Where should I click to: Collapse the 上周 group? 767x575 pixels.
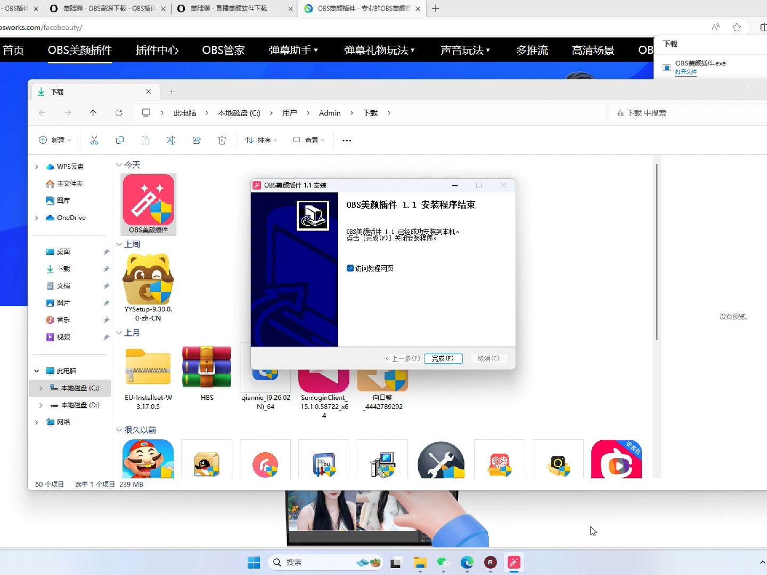pos(119,244)
